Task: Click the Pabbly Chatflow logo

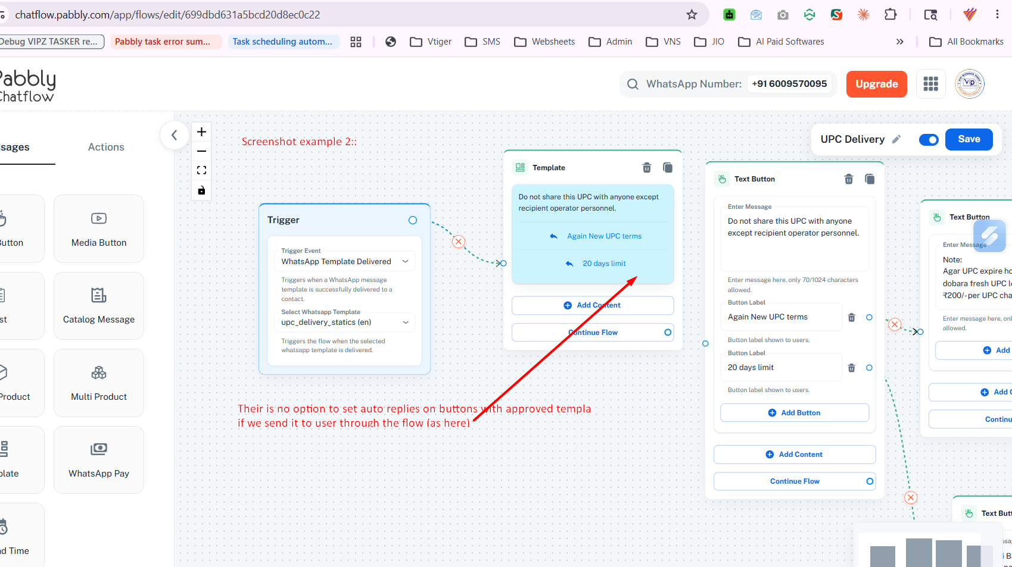Action: pos(27,85)
